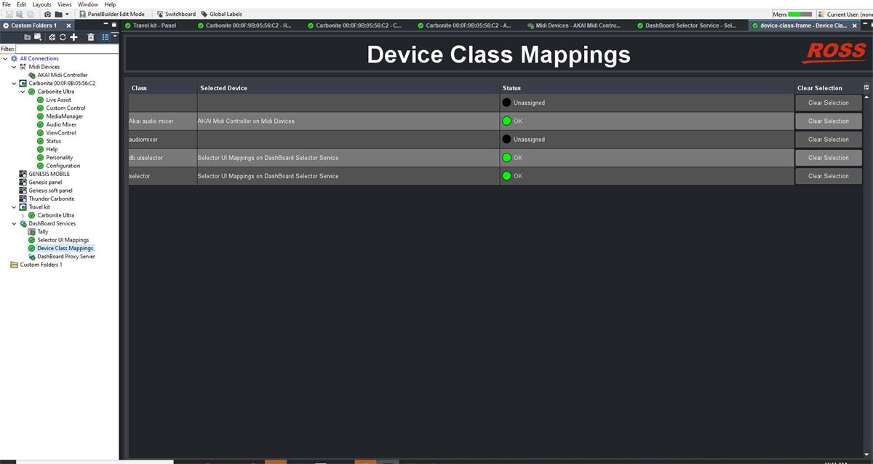
Task: Open the folder icon in main toolbar
Action: 58,14
